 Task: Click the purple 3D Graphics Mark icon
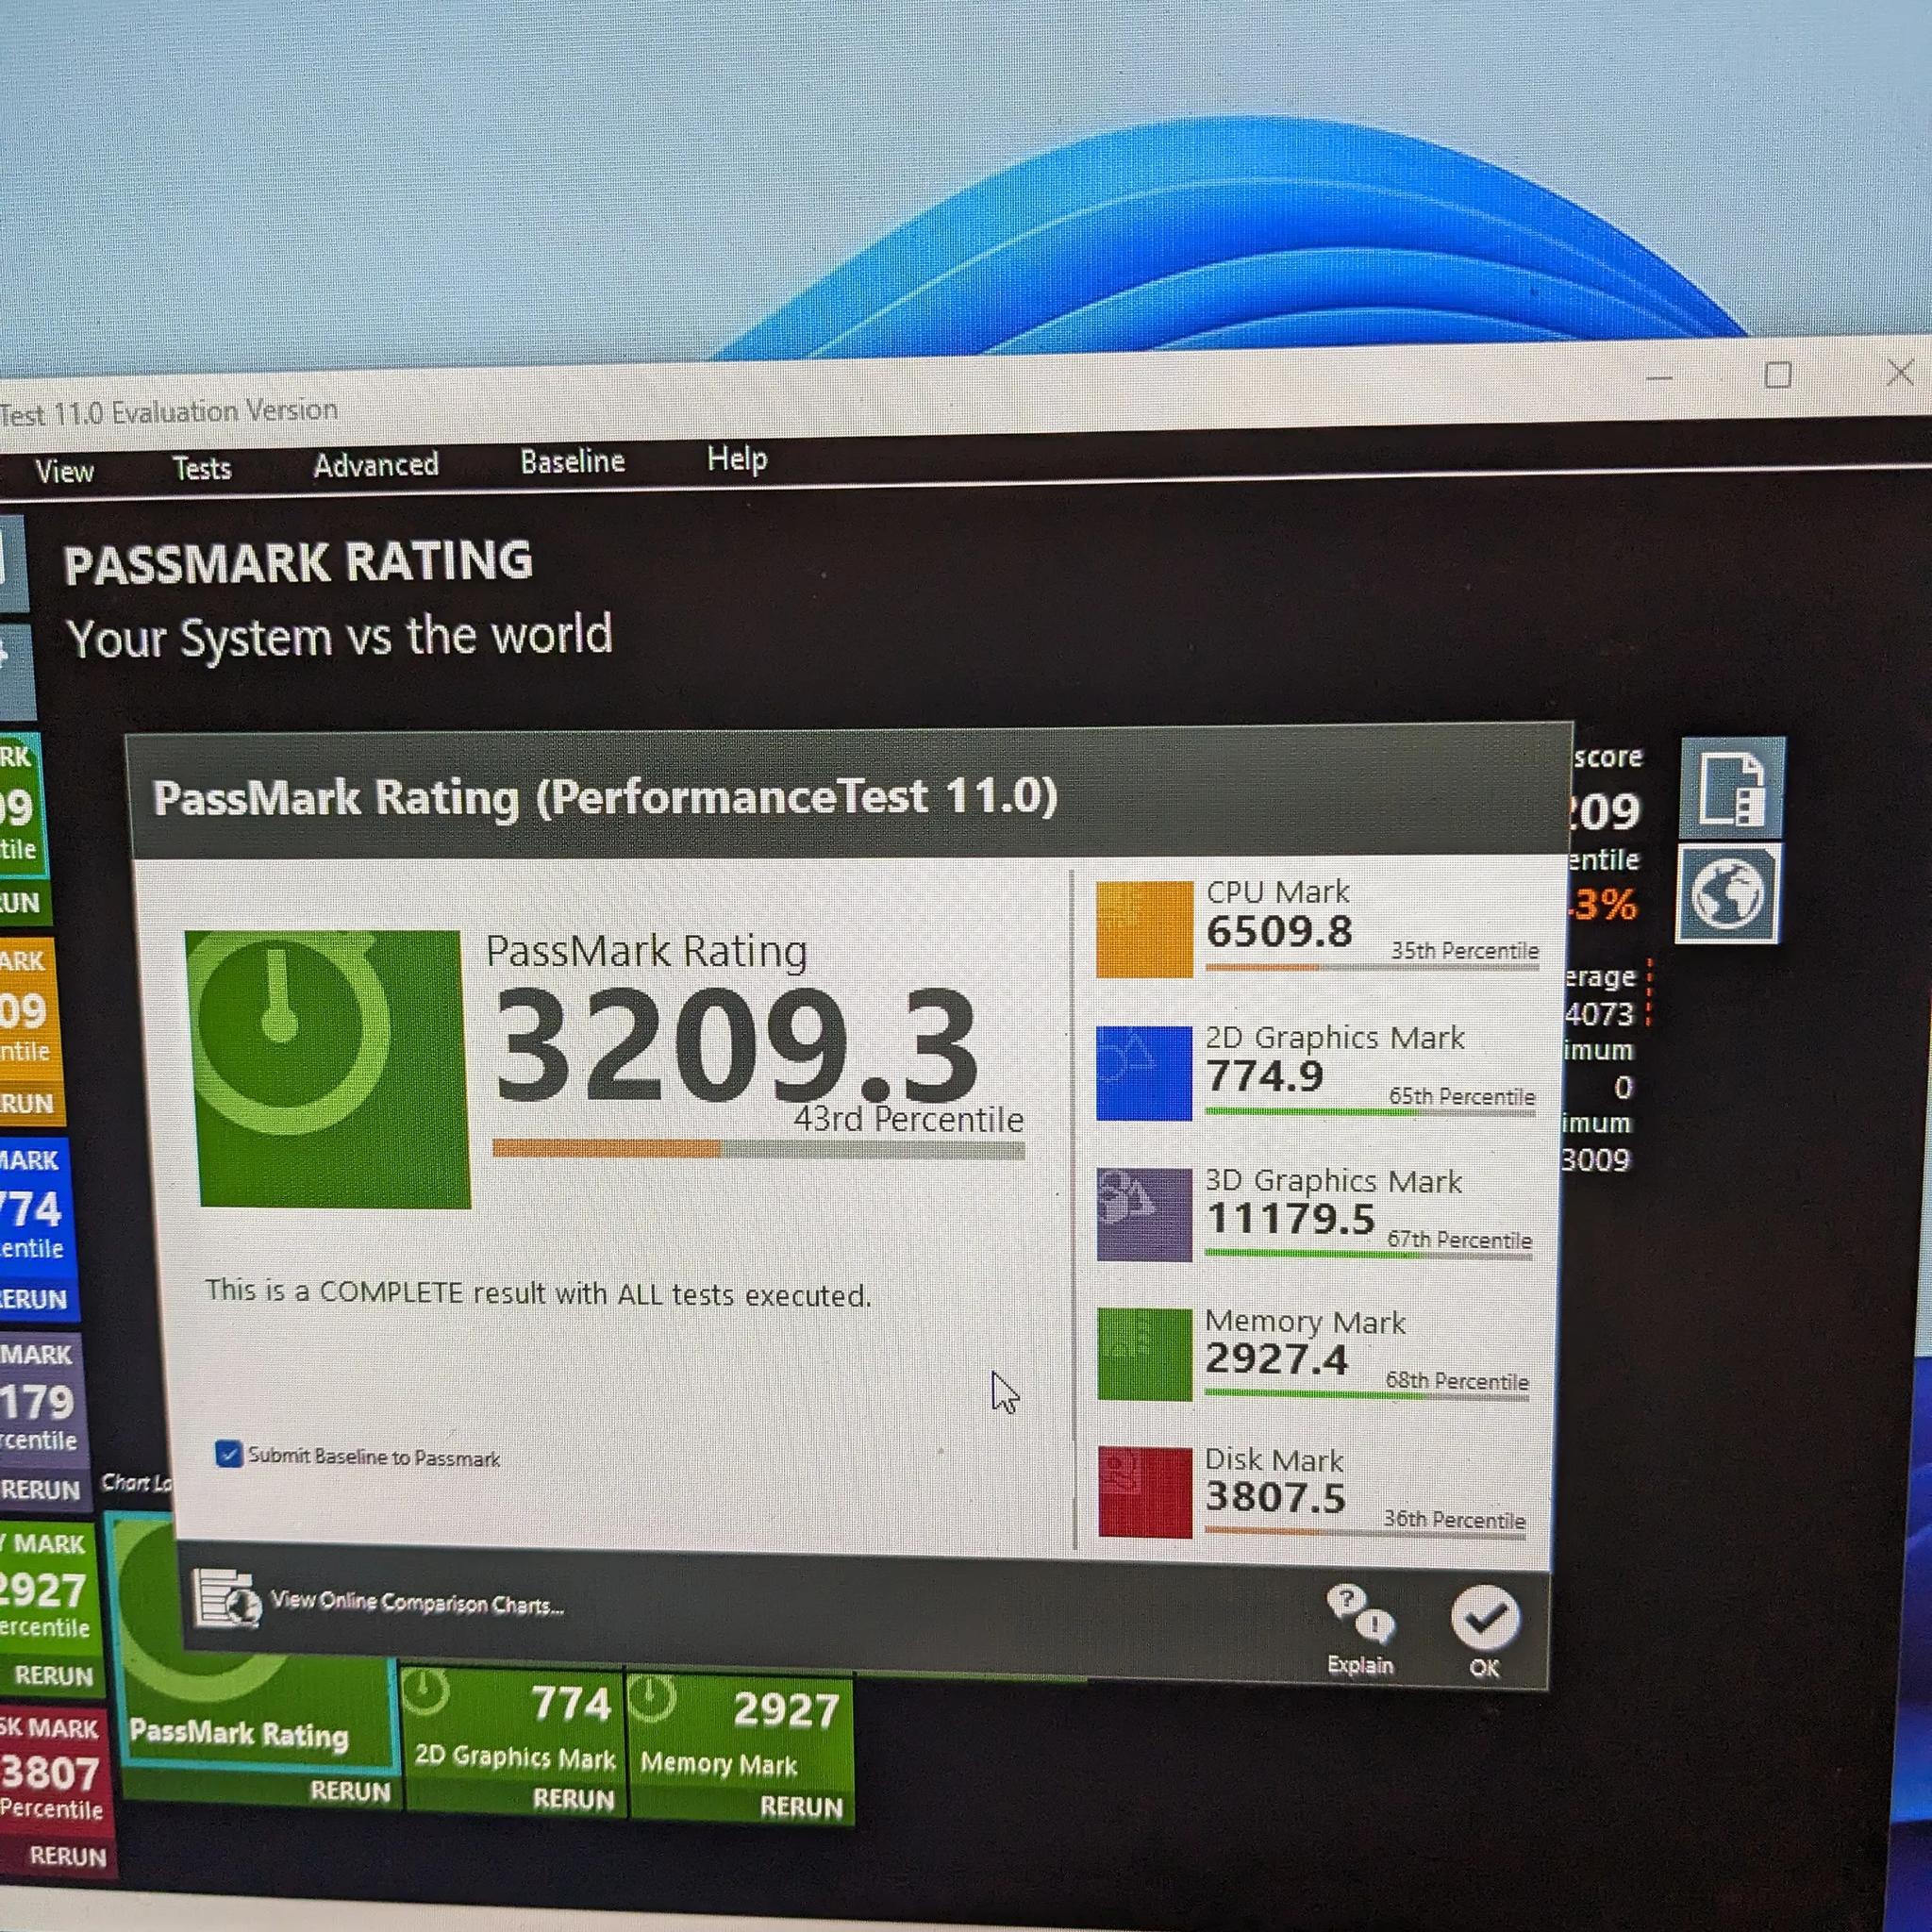click(x=1144, y=1214)
